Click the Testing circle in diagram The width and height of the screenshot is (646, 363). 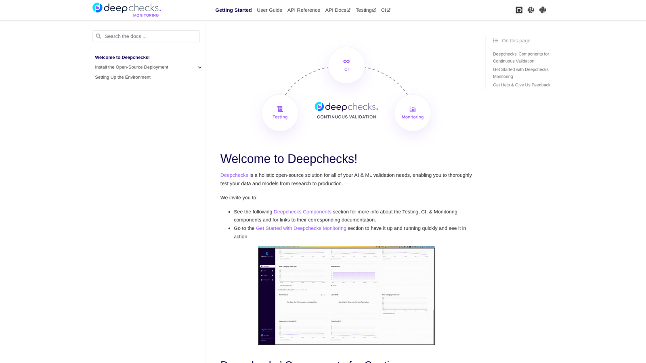[x=280, y=113]
